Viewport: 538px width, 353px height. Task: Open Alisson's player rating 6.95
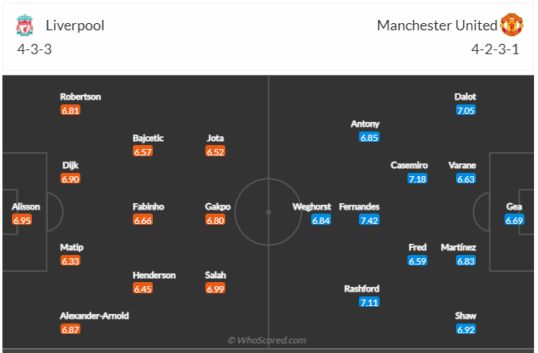pos(21,219)
